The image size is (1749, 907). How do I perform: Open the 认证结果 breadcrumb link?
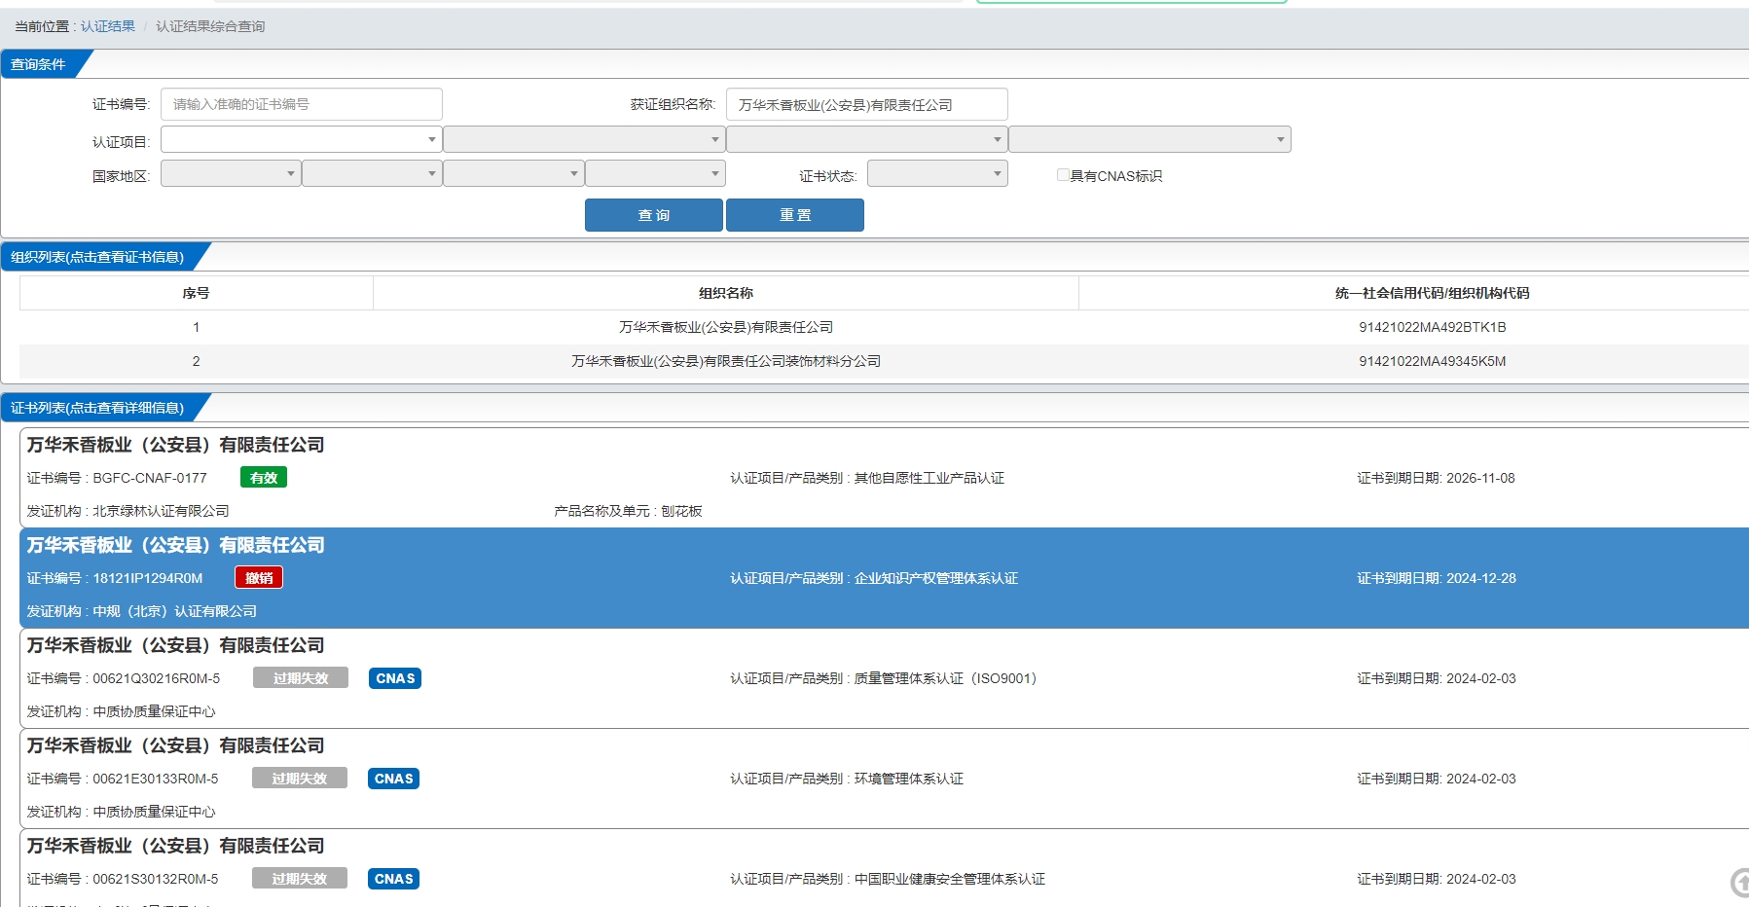(x=108, y=26)
